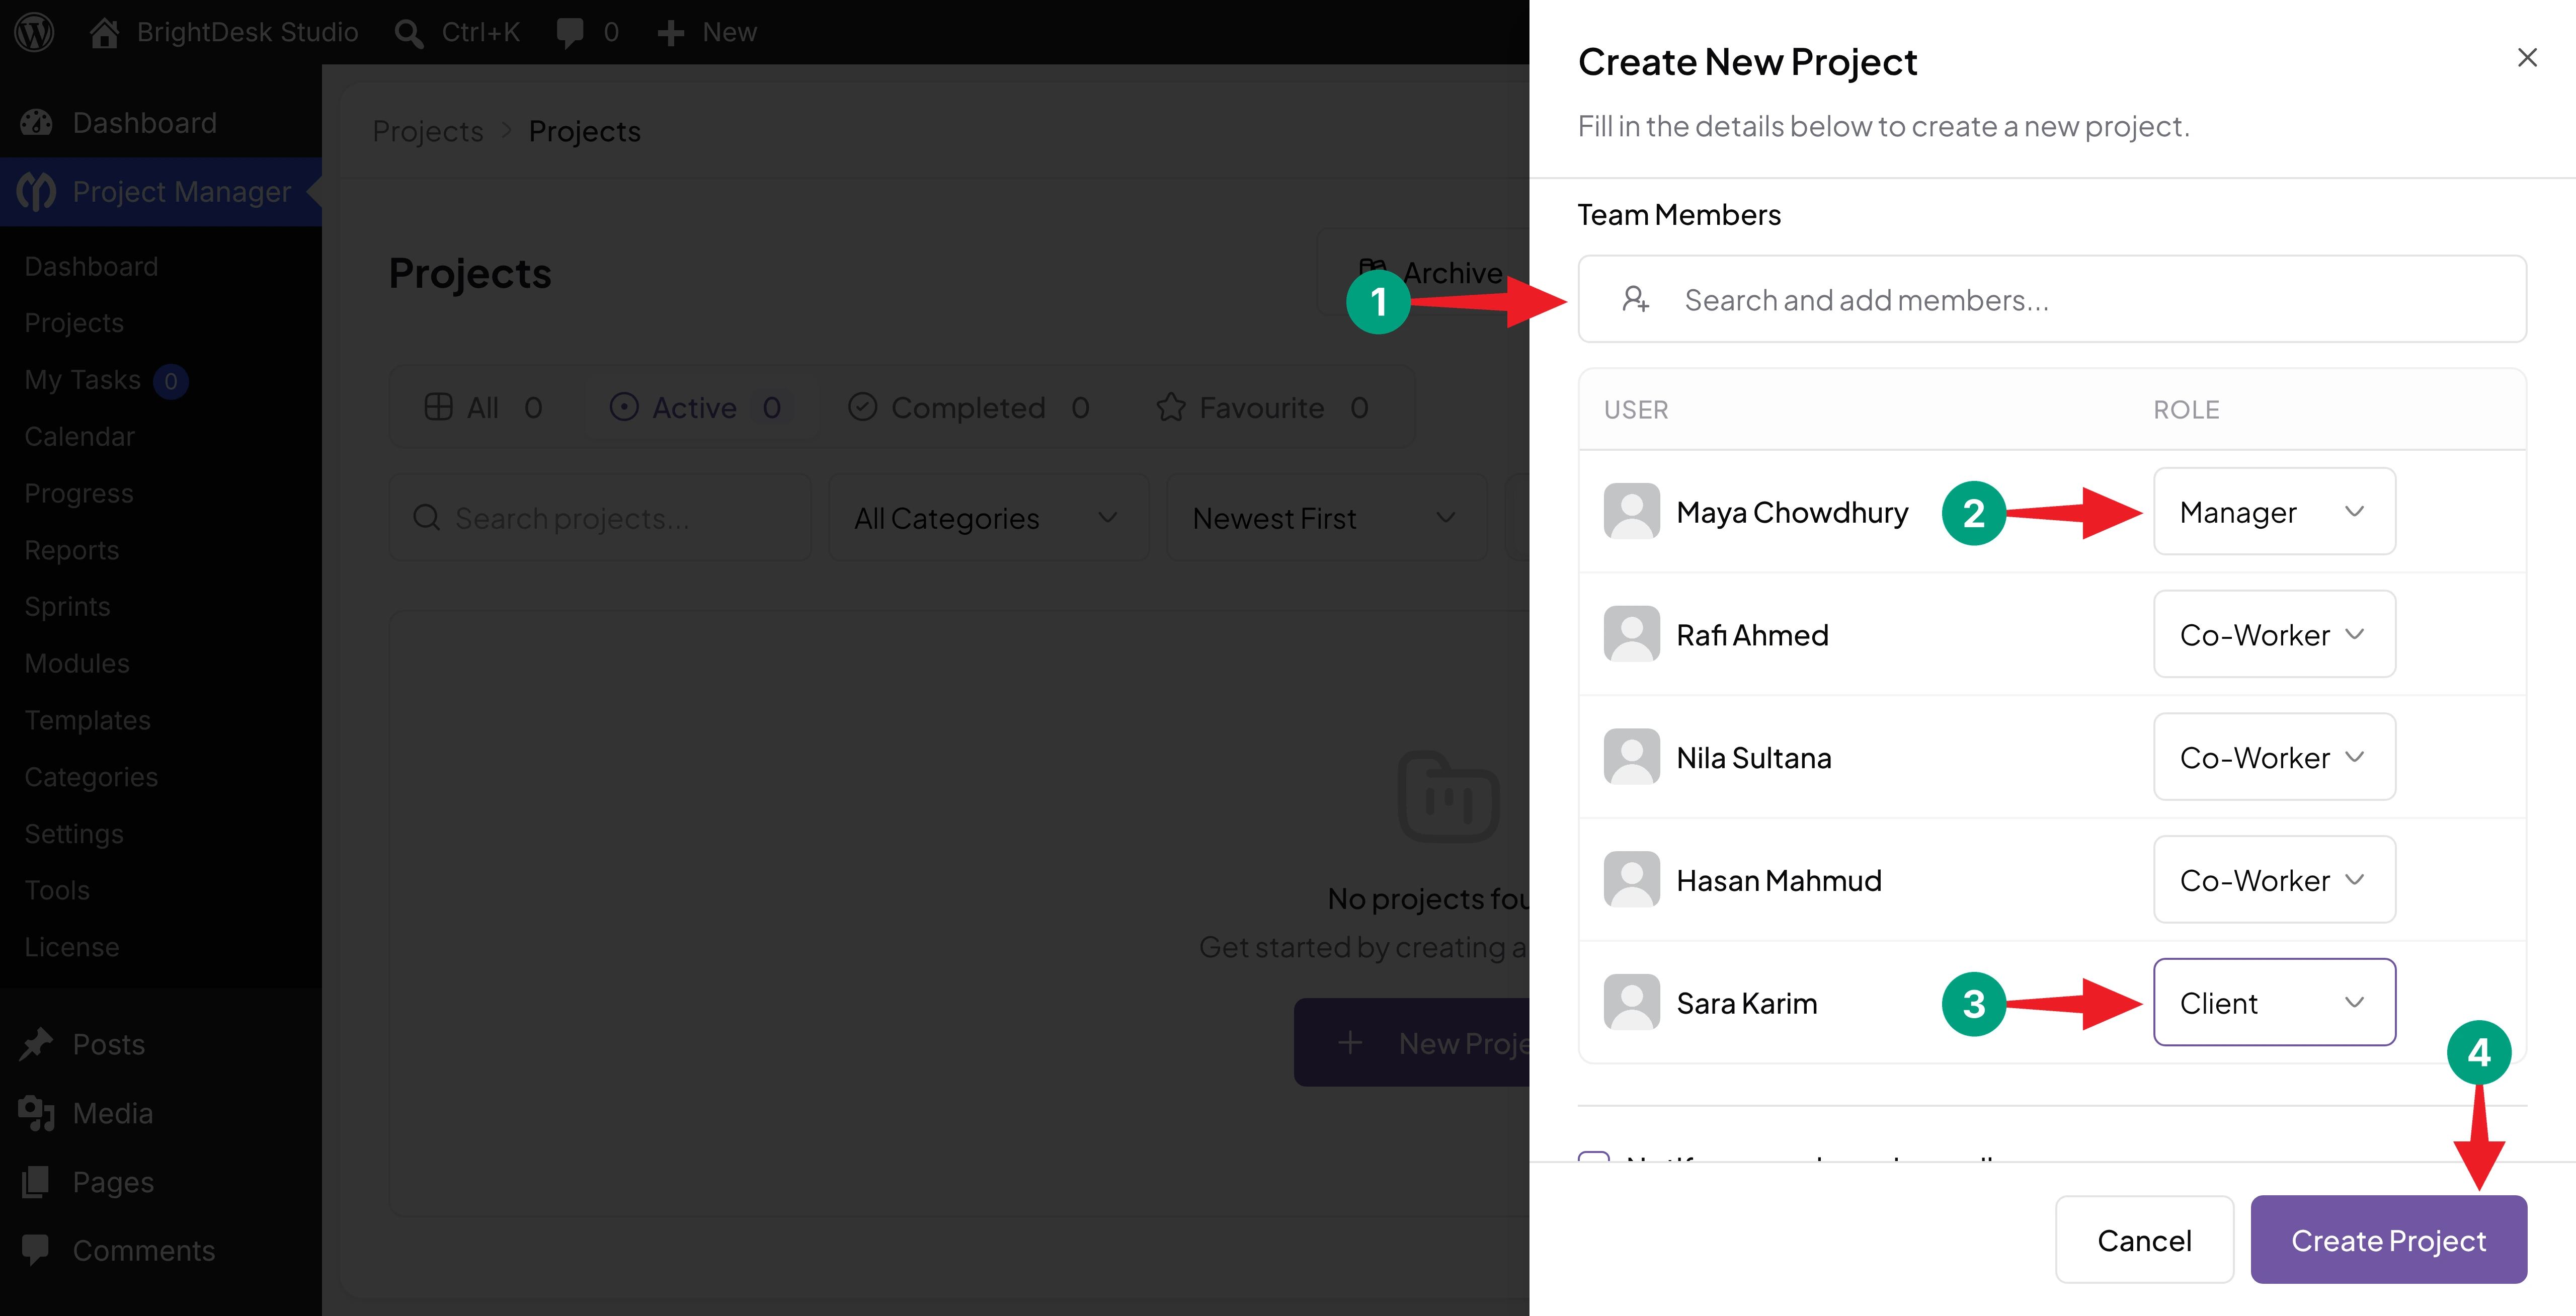The image size is (2576, 1316).
Task: Click the Favourite star icon
Action: (1170, 407)
